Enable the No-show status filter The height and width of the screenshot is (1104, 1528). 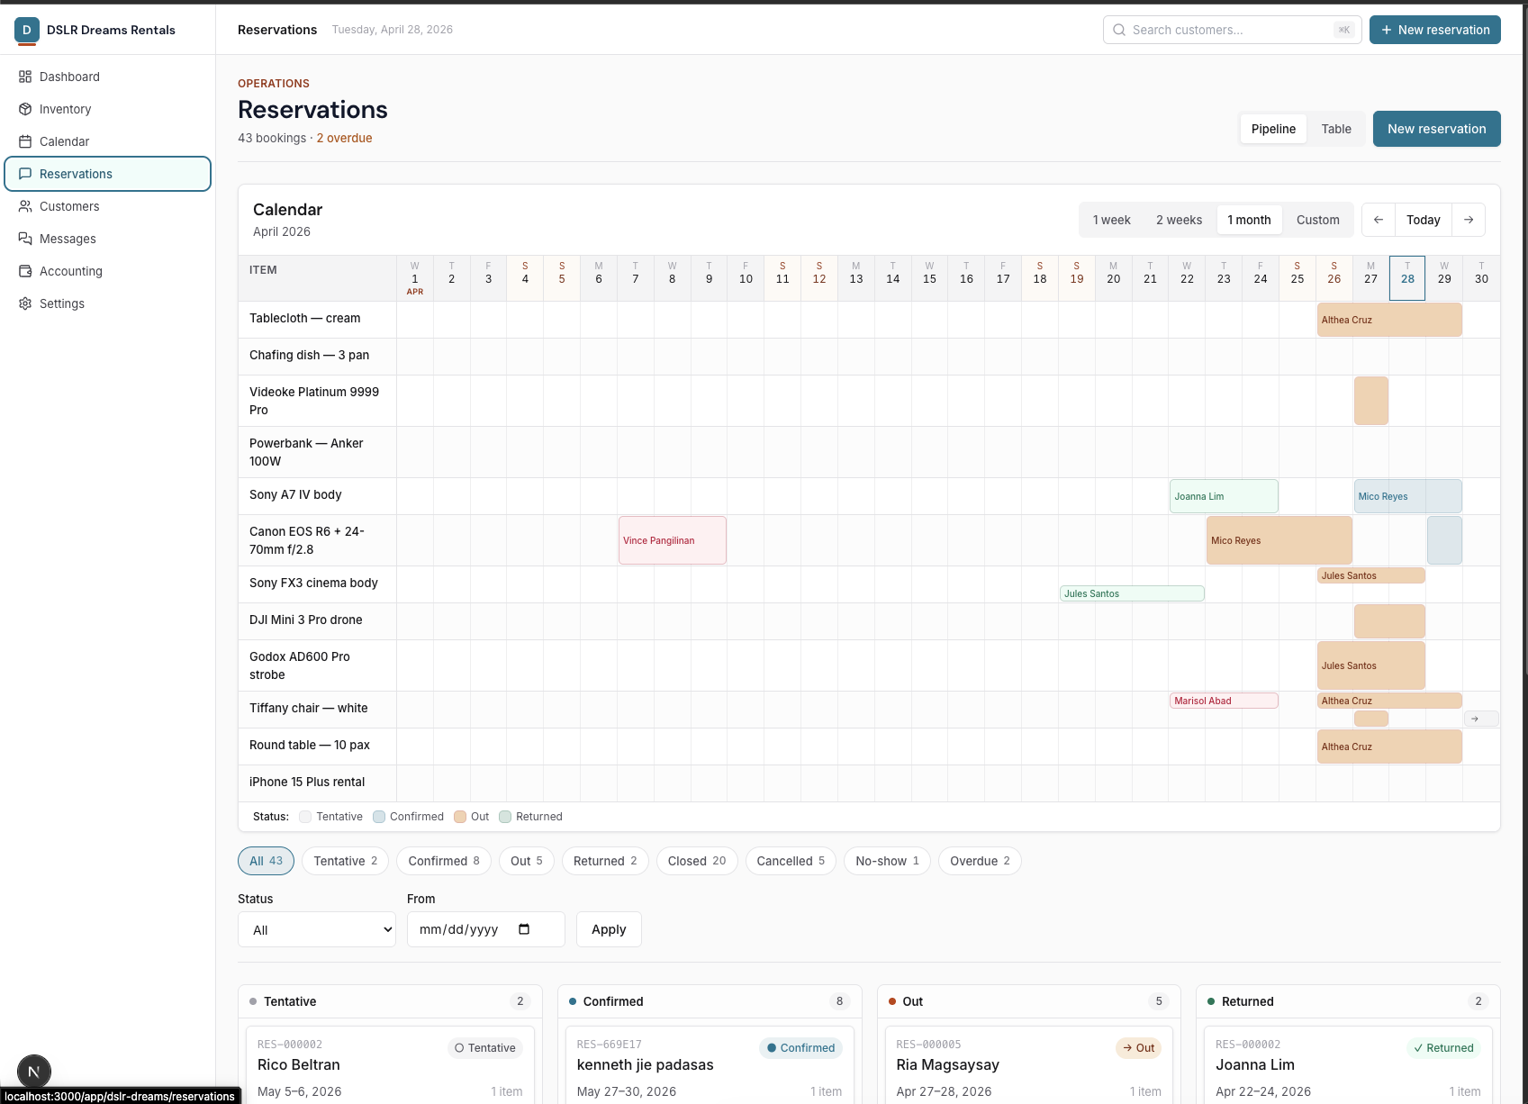coord(886,861)
